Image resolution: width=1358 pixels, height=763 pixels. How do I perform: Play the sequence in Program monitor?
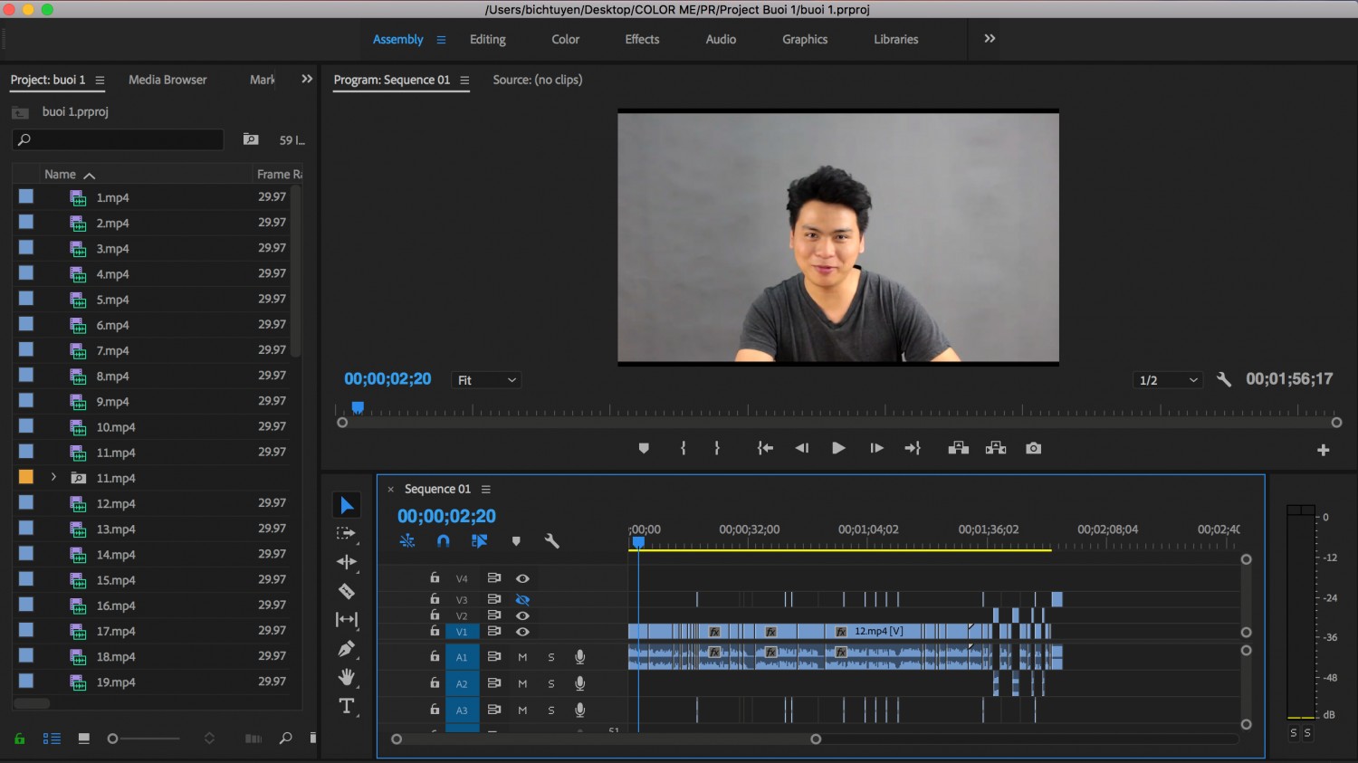coord(838,448)
